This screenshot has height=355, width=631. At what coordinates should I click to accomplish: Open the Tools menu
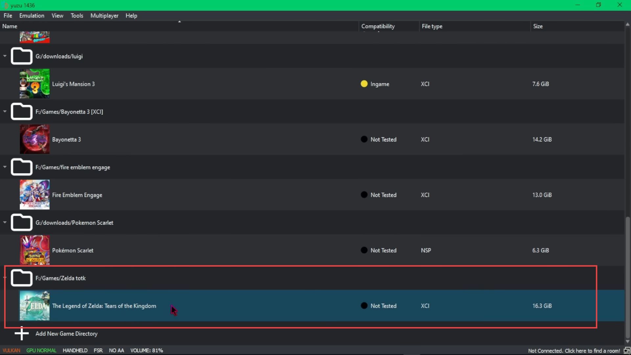pos(77,15)
